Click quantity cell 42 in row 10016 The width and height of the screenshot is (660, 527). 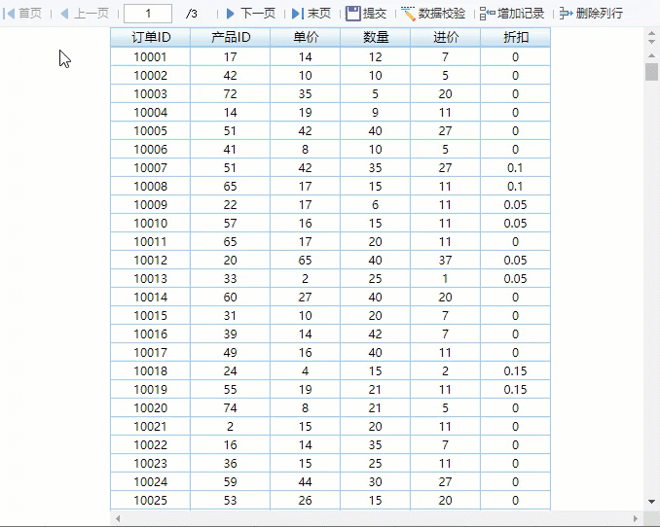click(376, 334)
